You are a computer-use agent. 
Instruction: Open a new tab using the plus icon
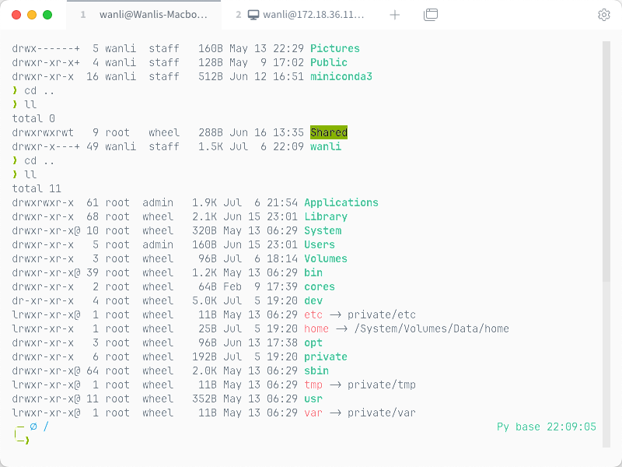395,14
